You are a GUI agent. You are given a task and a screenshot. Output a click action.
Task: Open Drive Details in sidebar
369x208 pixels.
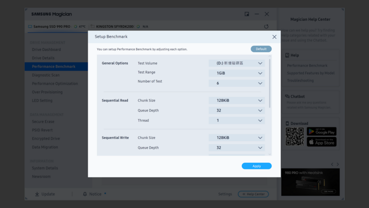coord(43,58)
